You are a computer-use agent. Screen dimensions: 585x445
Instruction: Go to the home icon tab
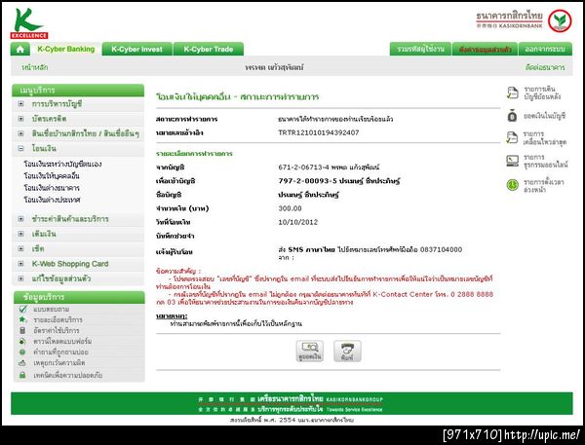click(x=20, y=50)
